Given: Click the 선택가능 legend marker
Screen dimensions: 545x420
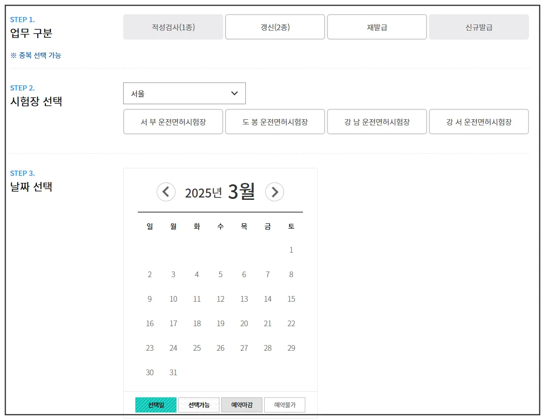Looking at the screenshot, I should 199,404.
